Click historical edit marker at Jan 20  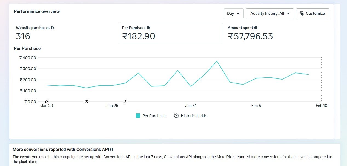tap(47, 102)
